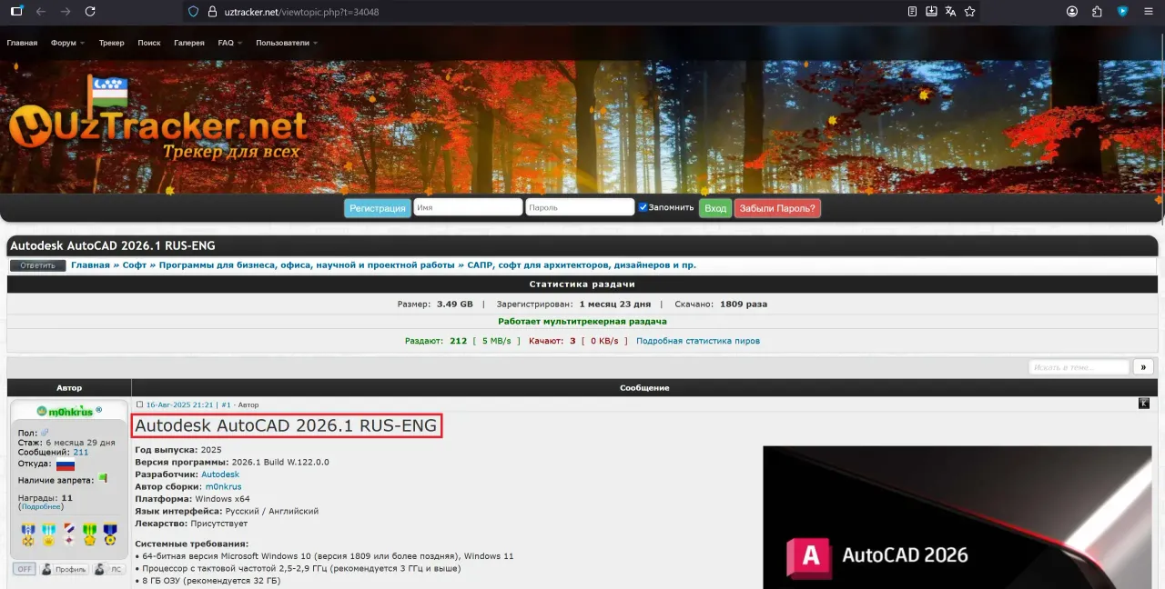The width and height of the screenshot is (1165, 589).
Task: Open the Autodesk developer link
Action: tap(220, 474)
